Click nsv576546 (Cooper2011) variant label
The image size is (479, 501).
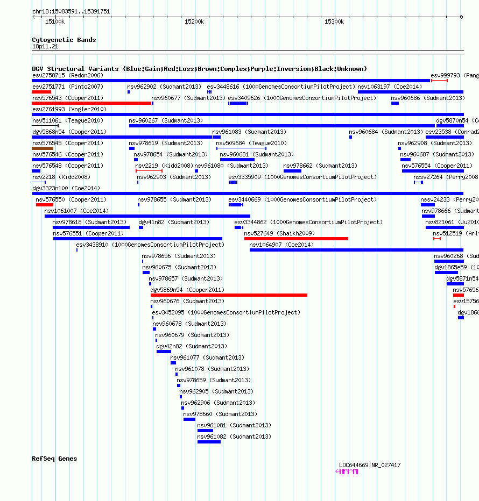click(x=68, y=154)
